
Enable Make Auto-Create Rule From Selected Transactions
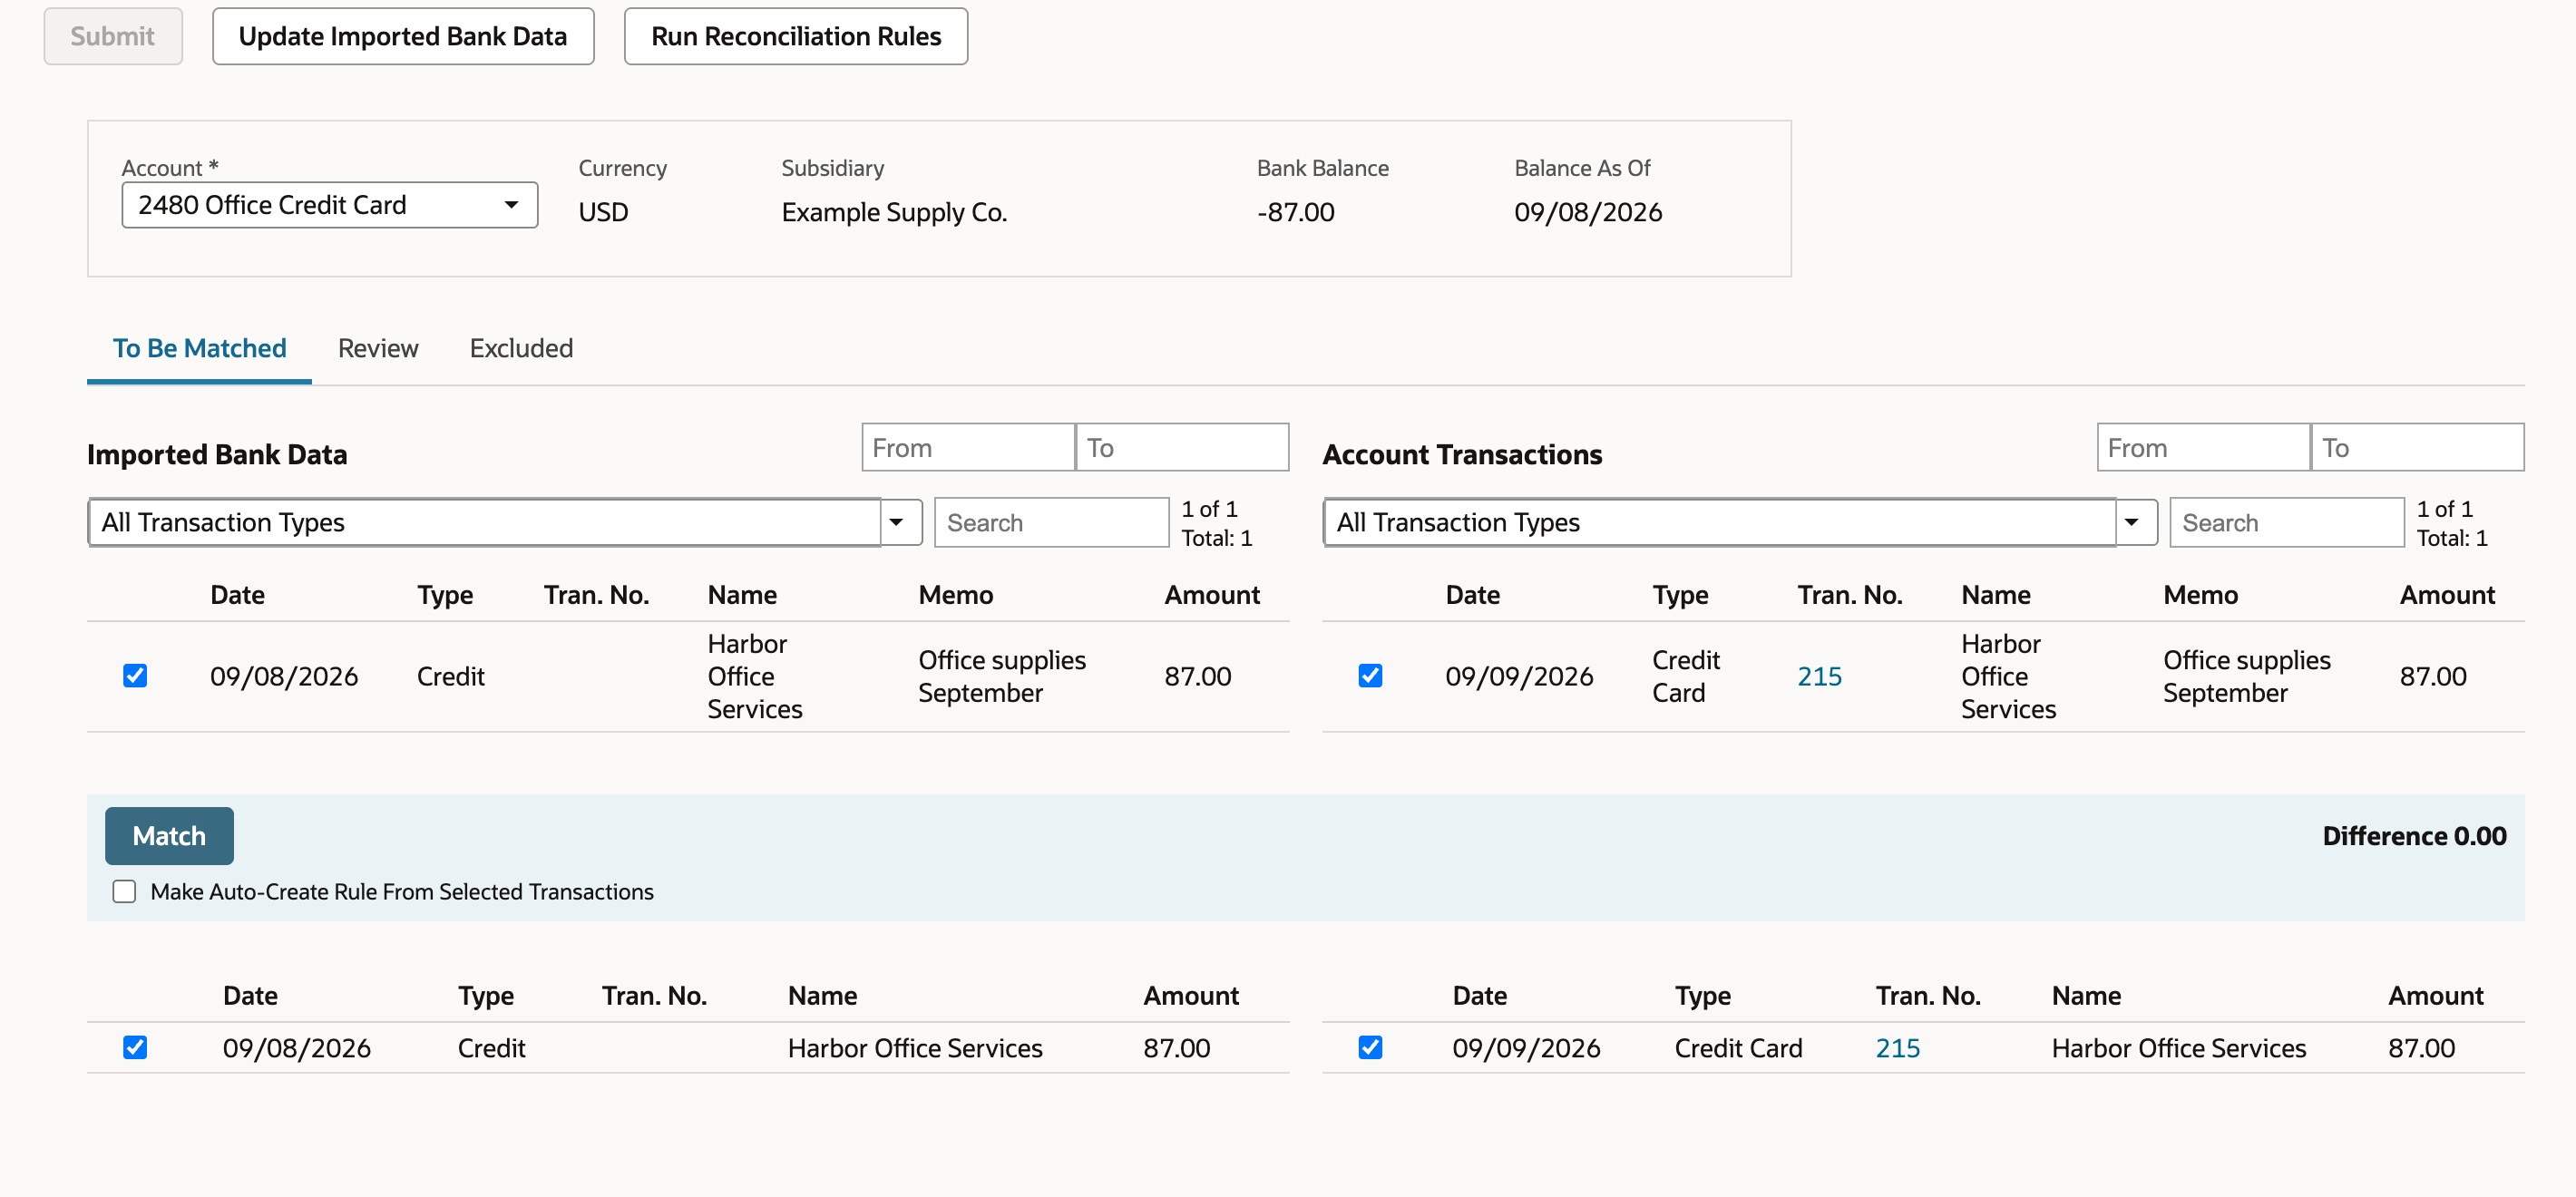click(124, 891)
